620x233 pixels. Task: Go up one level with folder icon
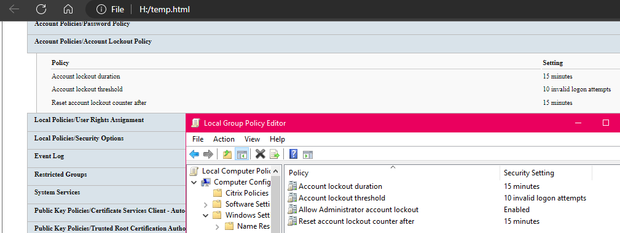227,154
